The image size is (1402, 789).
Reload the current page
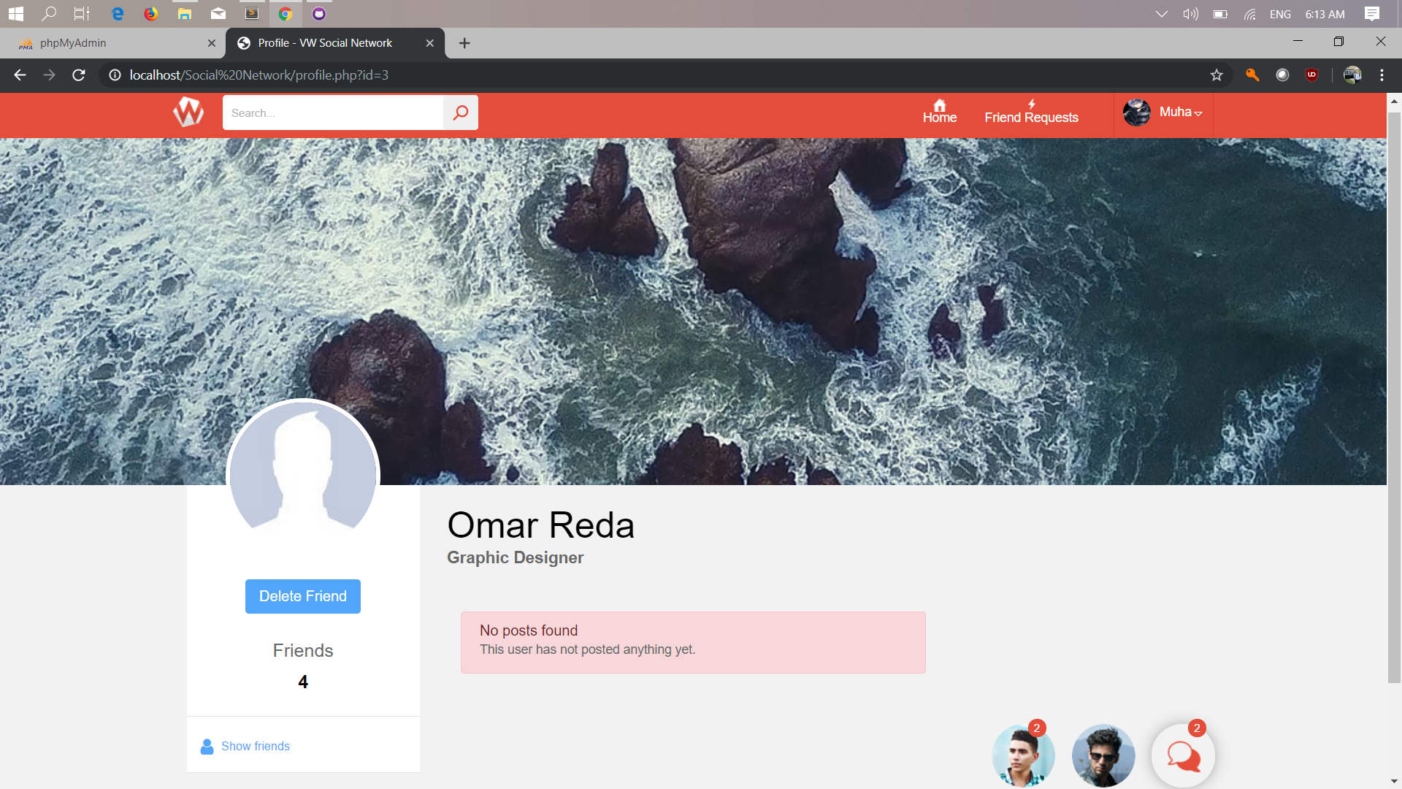tap(79, 75)
